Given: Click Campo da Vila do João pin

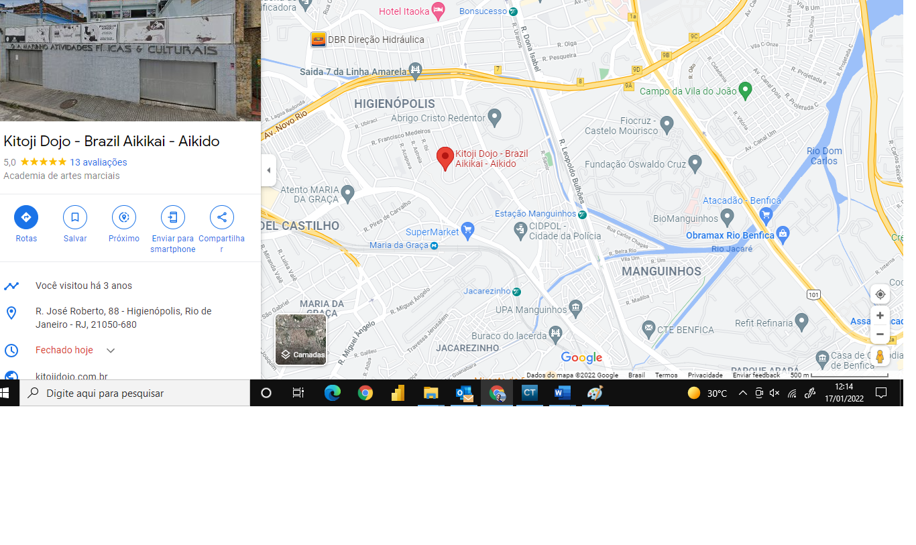Looking at the screenshot, I should point(745,91).
